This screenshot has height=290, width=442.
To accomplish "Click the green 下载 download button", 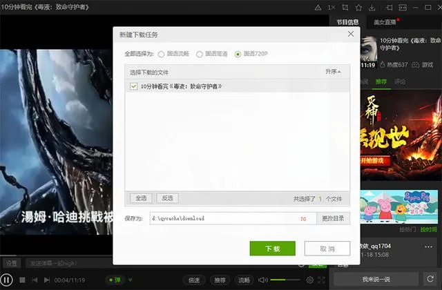I will (272, 249).
